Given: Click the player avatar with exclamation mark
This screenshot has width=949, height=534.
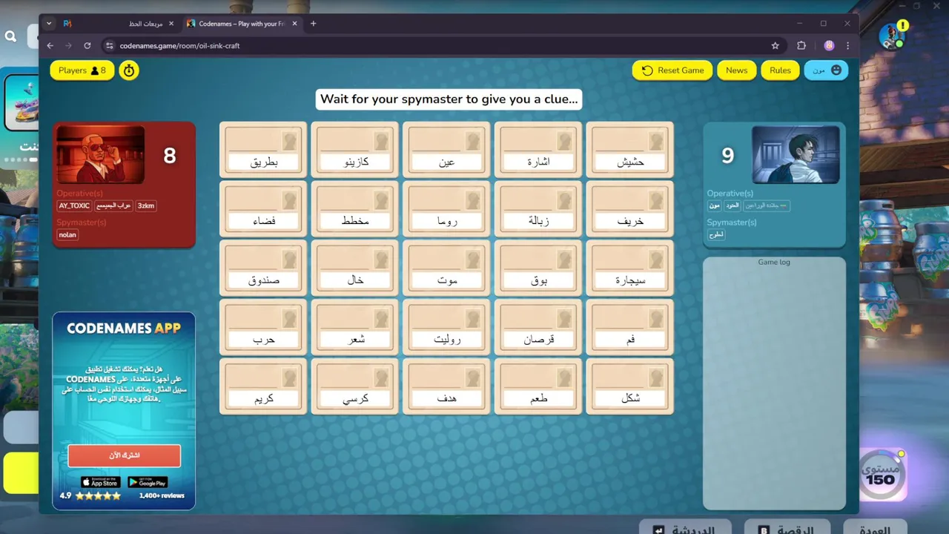Looking at the screenshot, I should coord(892,36).
